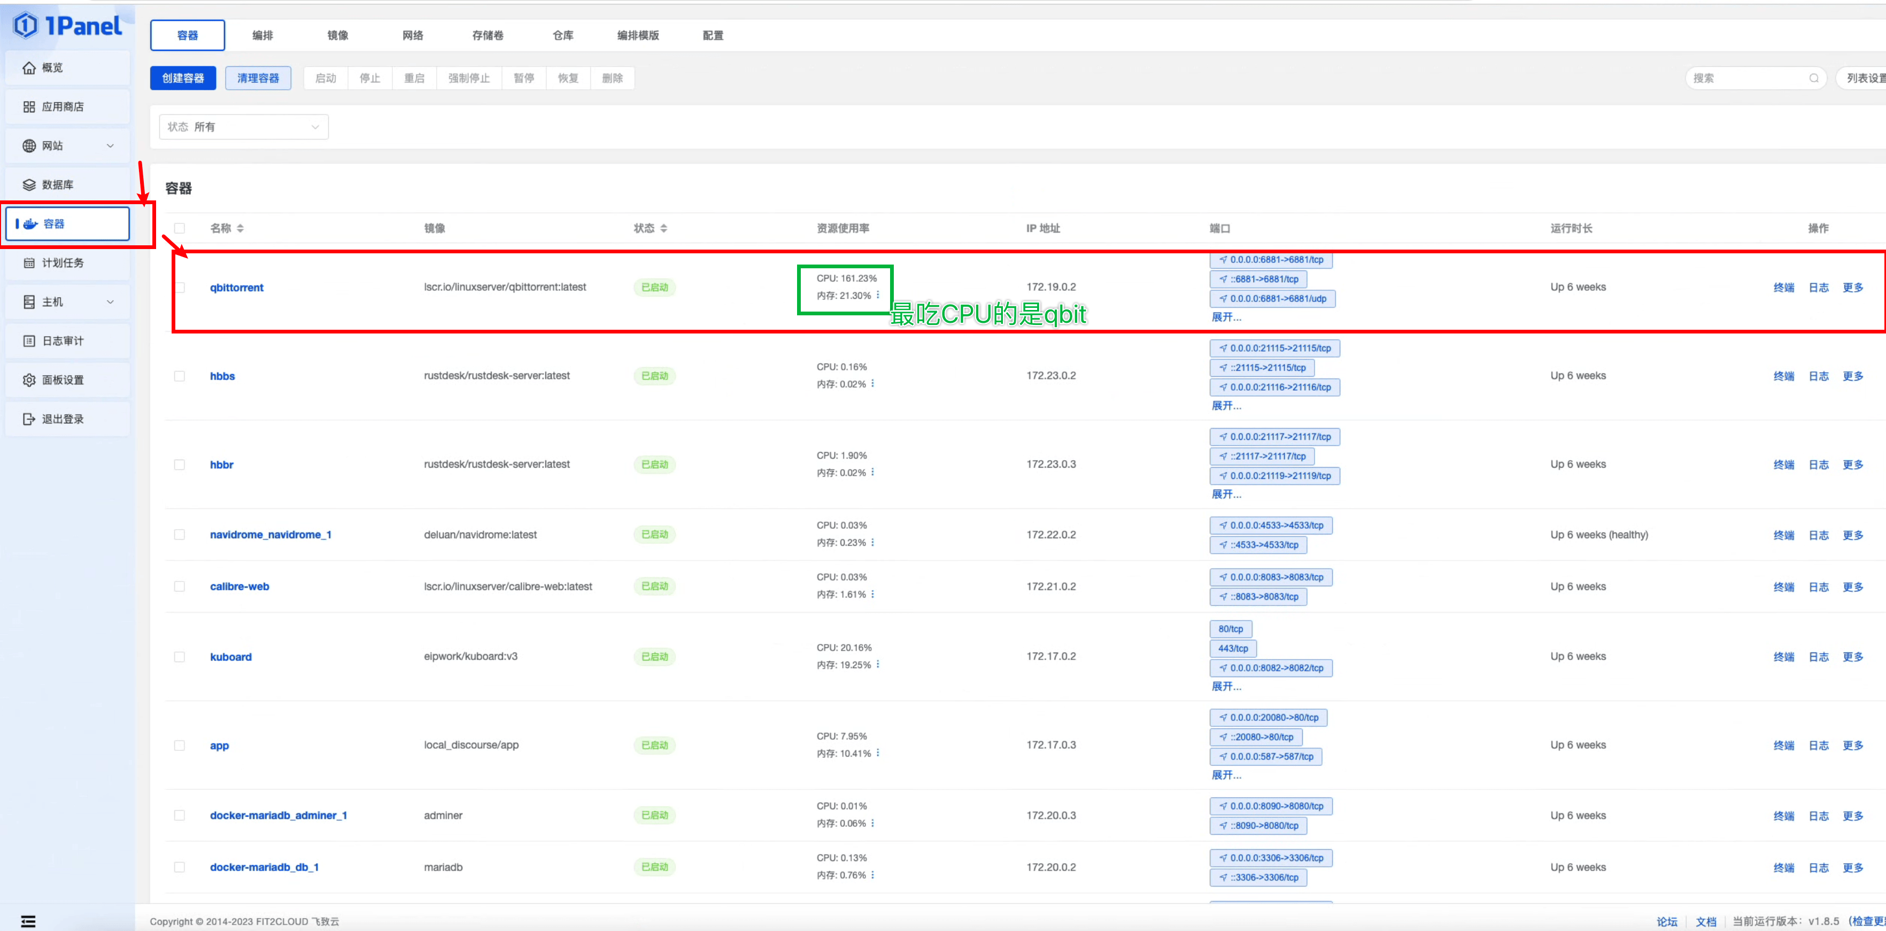The image size is (1886, 931).
Task: Expand qbittorrent ports with 展开
Action: pos(1226,317)
